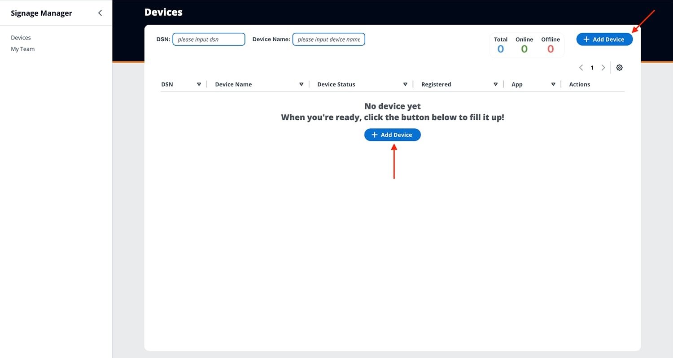This screenshot has width=673, height=358.
Task: Click the Online device count
Action: 524,49
